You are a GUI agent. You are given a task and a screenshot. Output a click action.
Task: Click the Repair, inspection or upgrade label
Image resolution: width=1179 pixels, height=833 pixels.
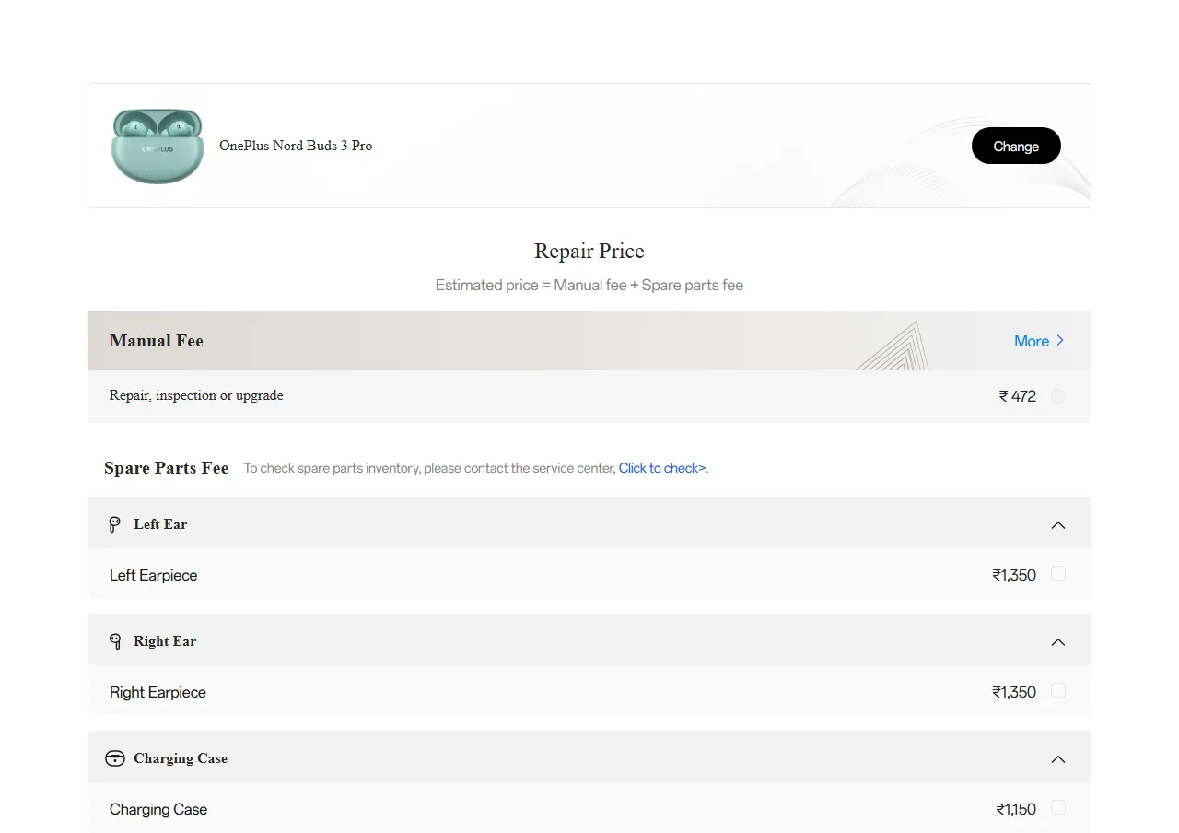(x=196, y=395)
